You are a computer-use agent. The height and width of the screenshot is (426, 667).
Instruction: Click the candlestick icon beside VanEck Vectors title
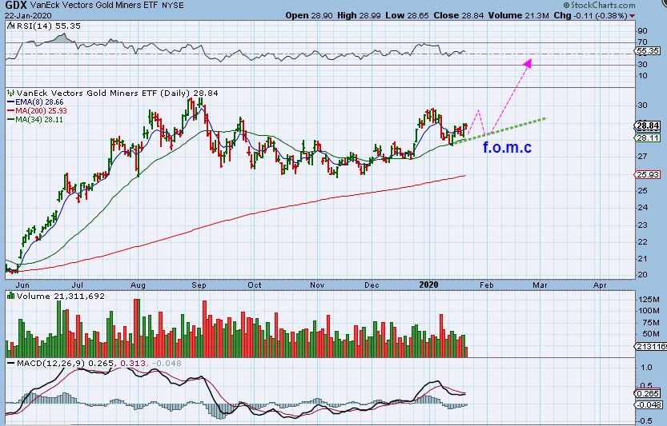[10, 93]
